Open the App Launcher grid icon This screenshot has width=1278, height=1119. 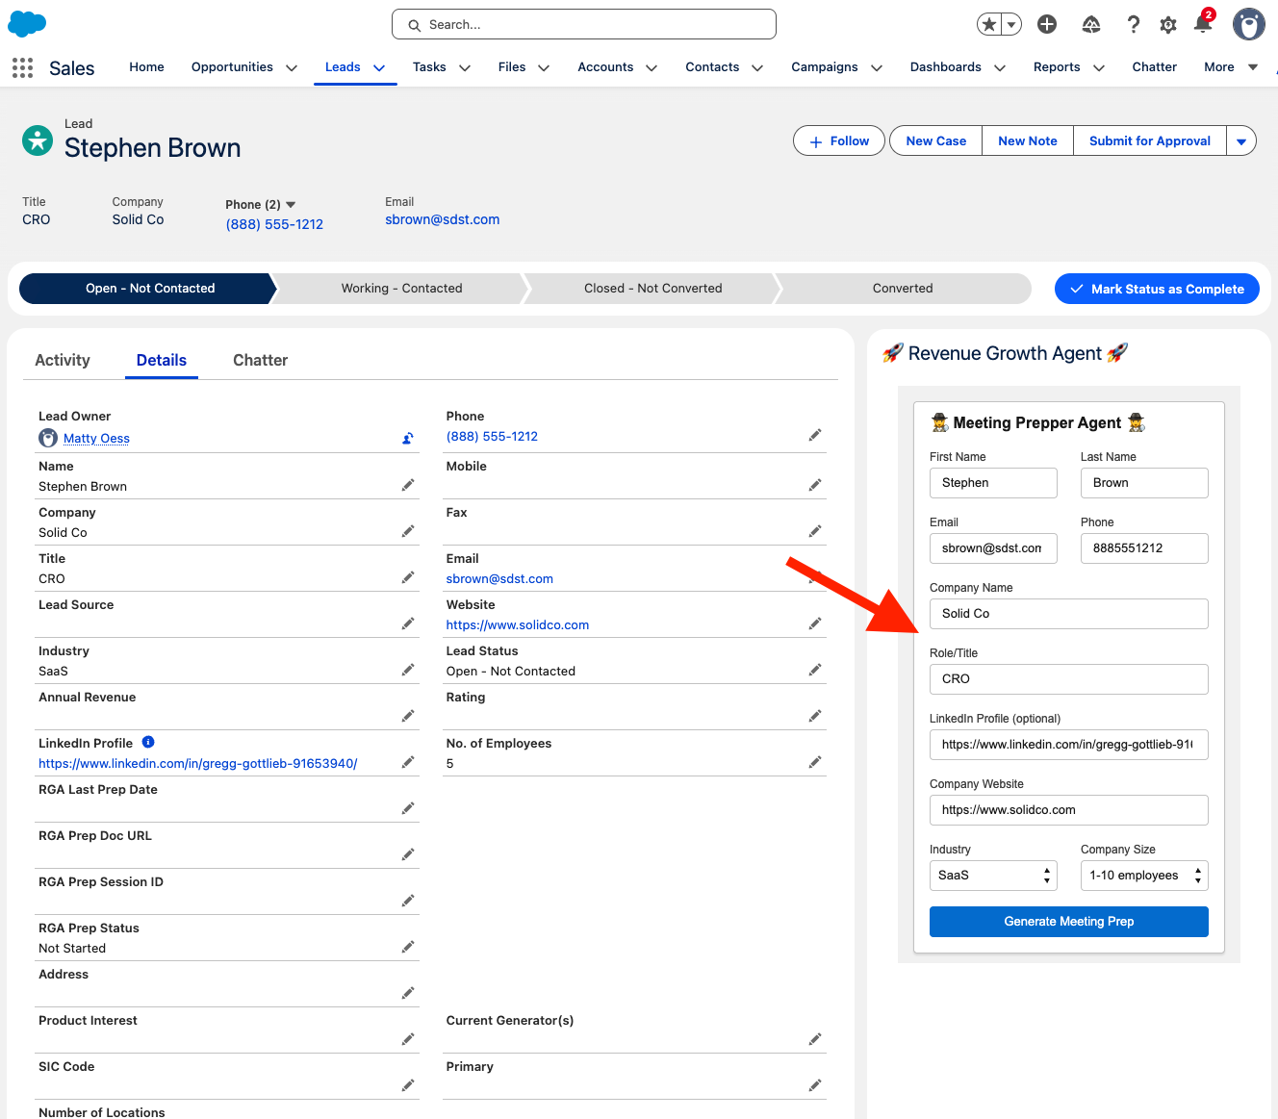(21, 66)
